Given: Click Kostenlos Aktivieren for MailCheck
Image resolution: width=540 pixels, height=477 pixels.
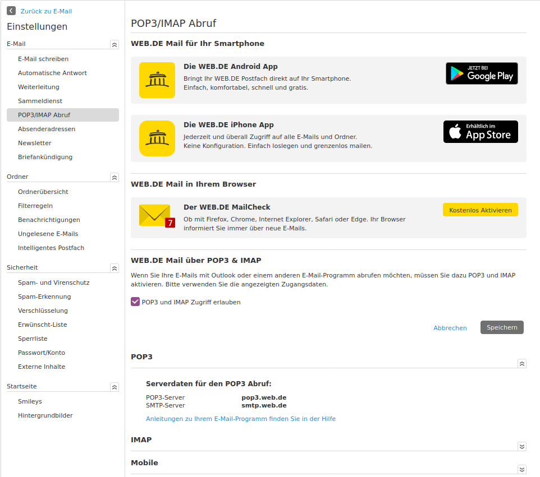Looking at the screenshot, I should [480, 210].
